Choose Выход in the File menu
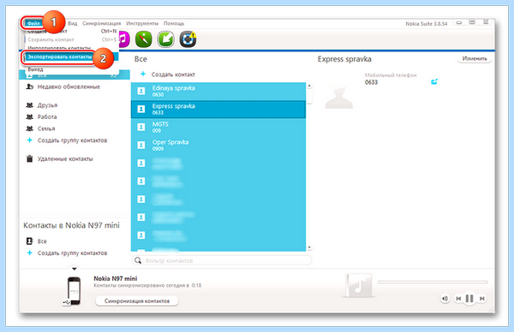The width and height of the screenshot is (514, 332). tap(35, 69)
